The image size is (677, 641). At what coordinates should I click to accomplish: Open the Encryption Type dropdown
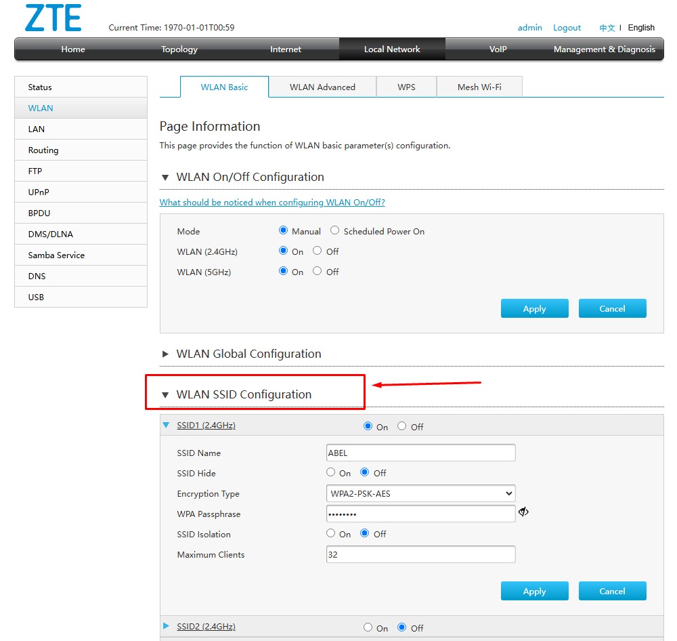tap(421, 493)
